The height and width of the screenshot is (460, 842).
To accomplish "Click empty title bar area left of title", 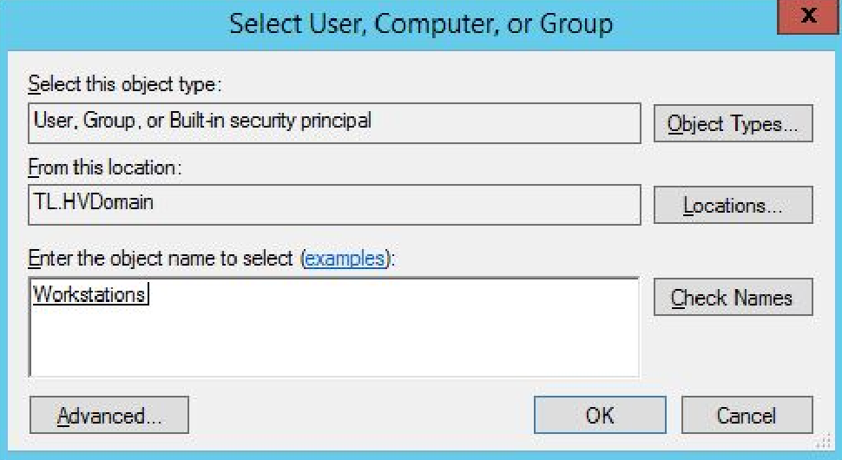I will click(x=113, y=23).
